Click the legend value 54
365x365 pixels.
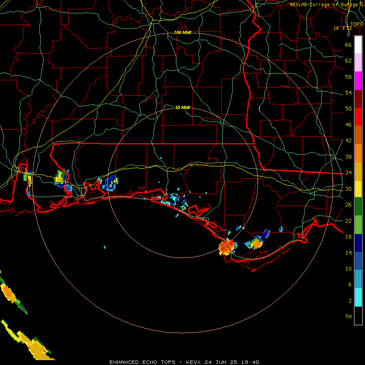(348, 92)
